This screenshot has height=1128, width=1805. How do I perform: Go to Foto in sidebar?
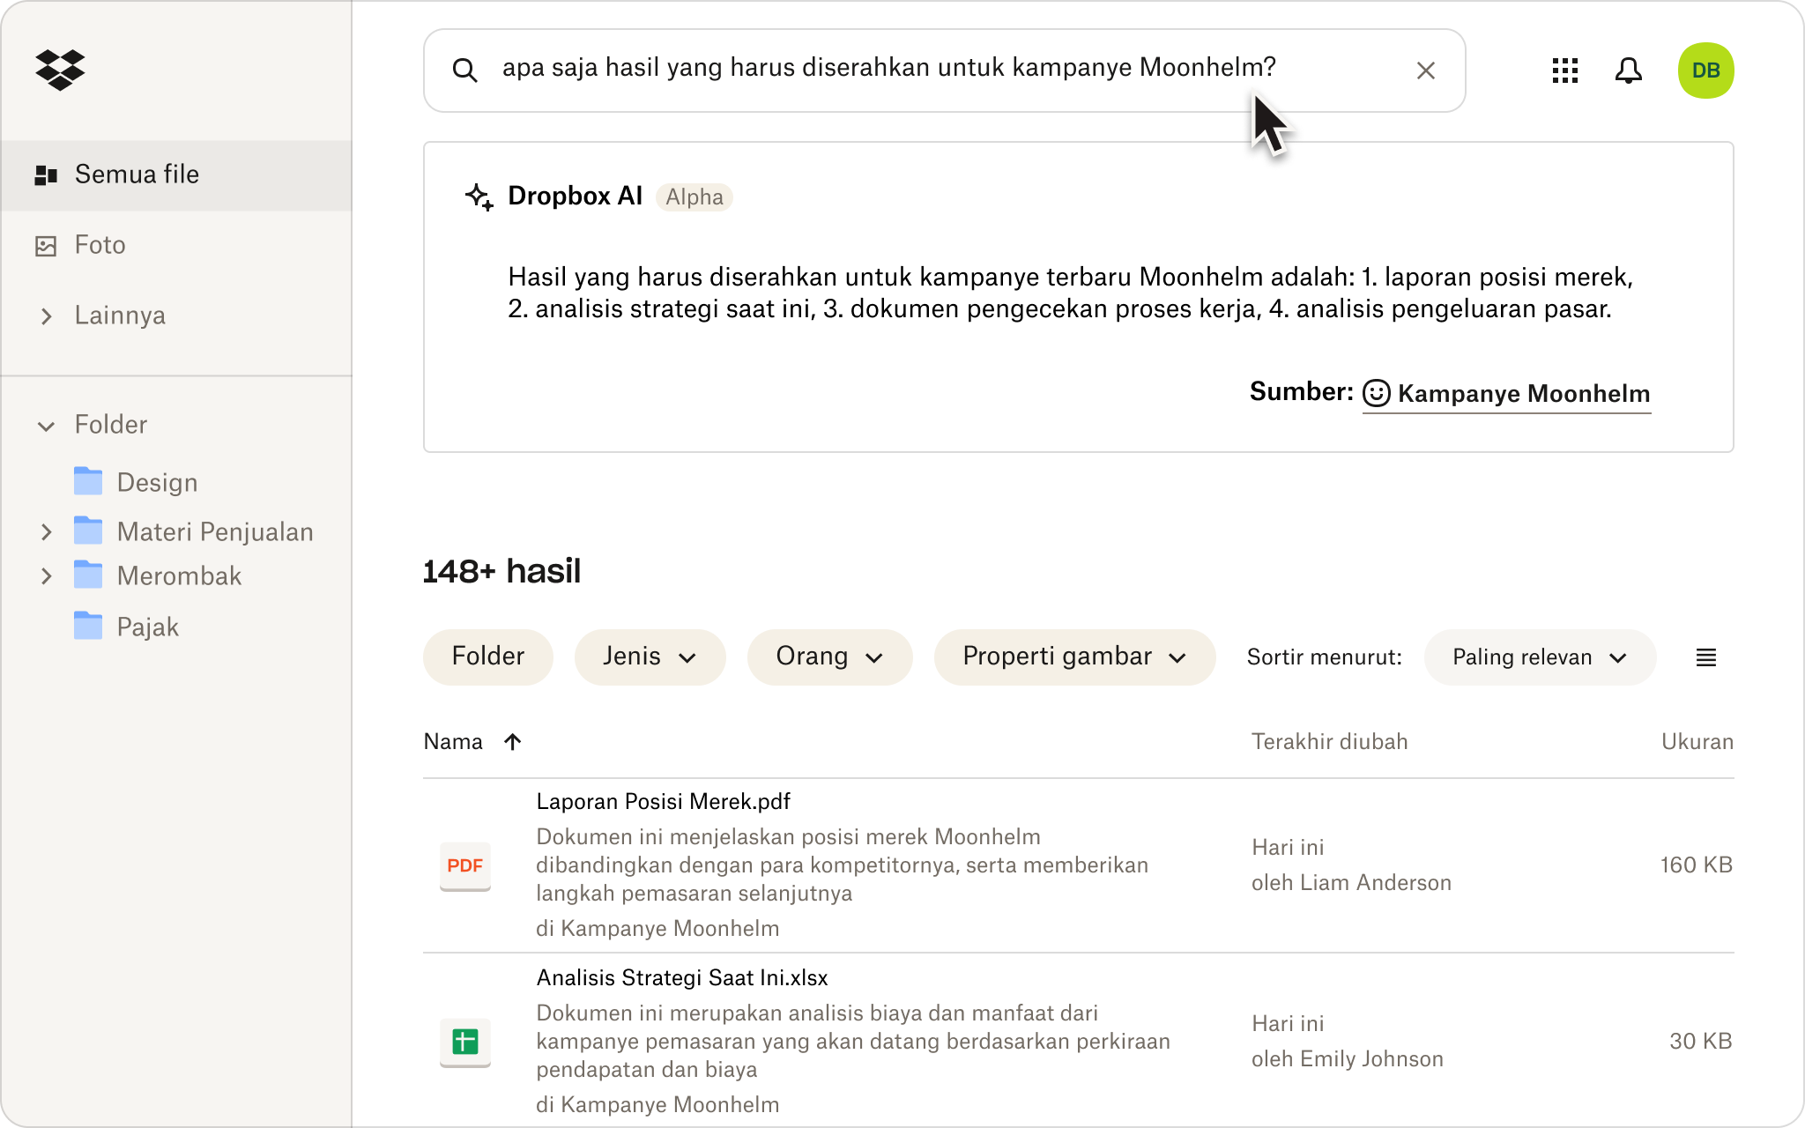tap(100, 245)
